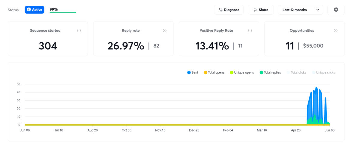Click the blue Sent legend color dot

coord(189,73)
